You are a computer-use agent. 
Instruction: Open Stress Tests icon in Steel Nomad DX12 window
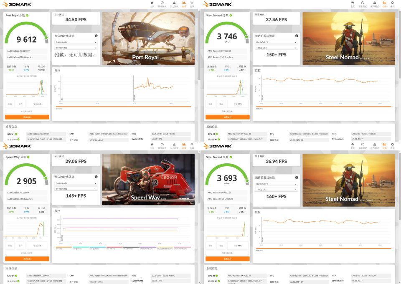click(375, 4)
